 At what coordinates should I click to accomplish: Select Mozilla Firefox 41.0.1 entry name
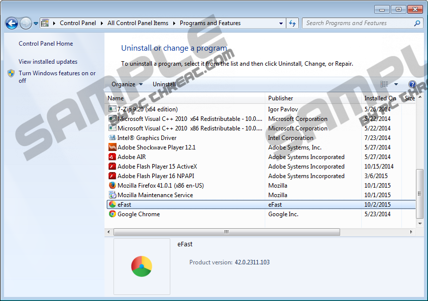click(161, 186)
